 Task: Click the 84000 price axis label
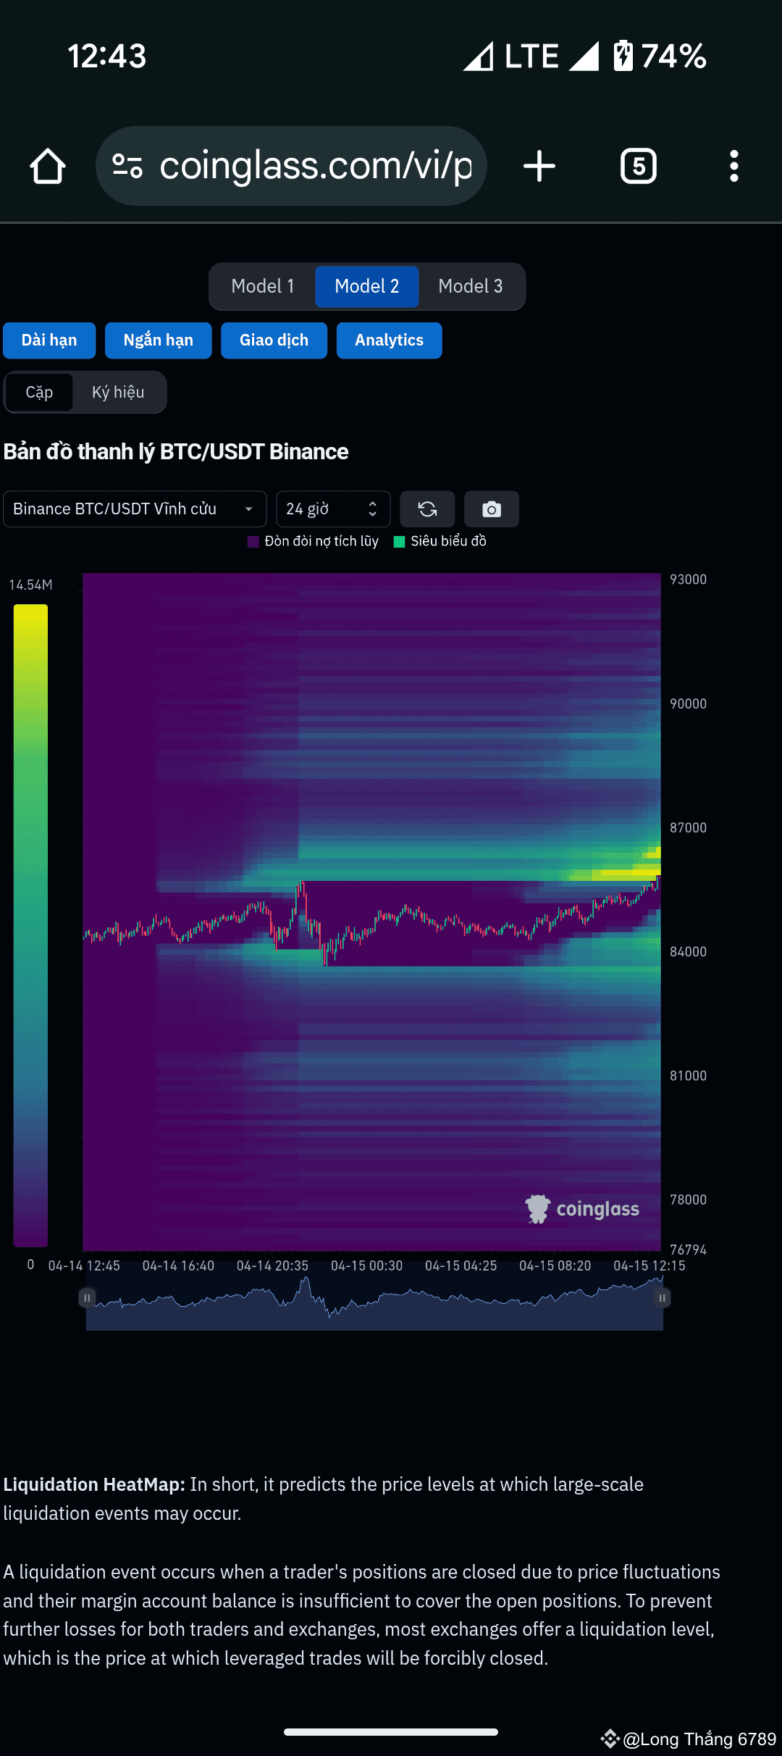(688, 952)
